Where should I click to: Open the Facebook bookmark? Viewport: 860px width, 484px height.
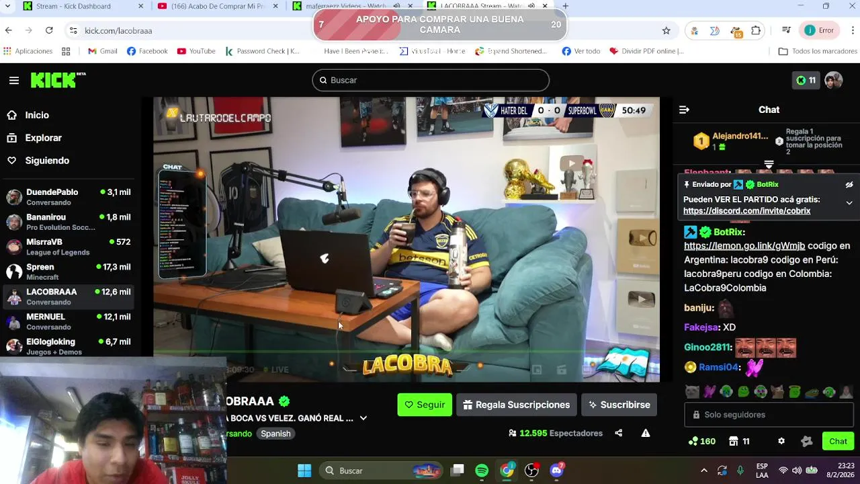(147, 51)
